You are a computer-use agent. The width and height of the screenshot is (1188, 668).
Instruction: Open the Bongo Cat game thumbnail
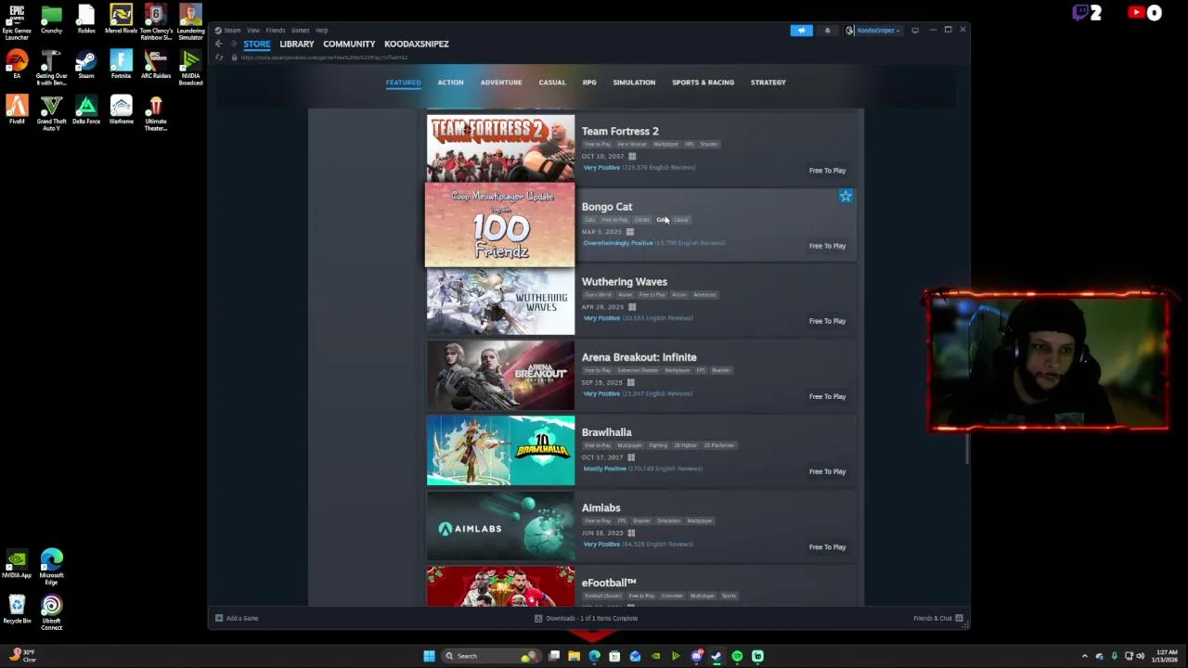[500, 225]
